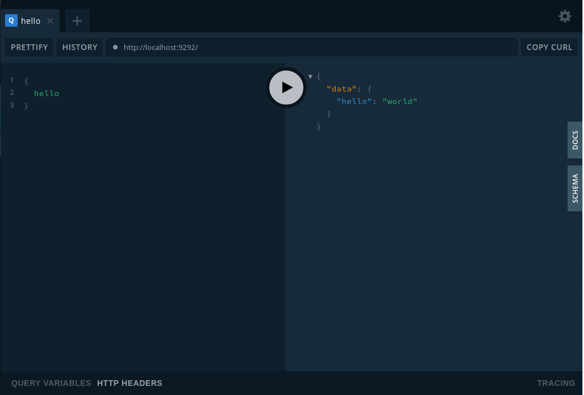
Task: Open a new query tab with plus icon
Action: click(x=77, y=20)
